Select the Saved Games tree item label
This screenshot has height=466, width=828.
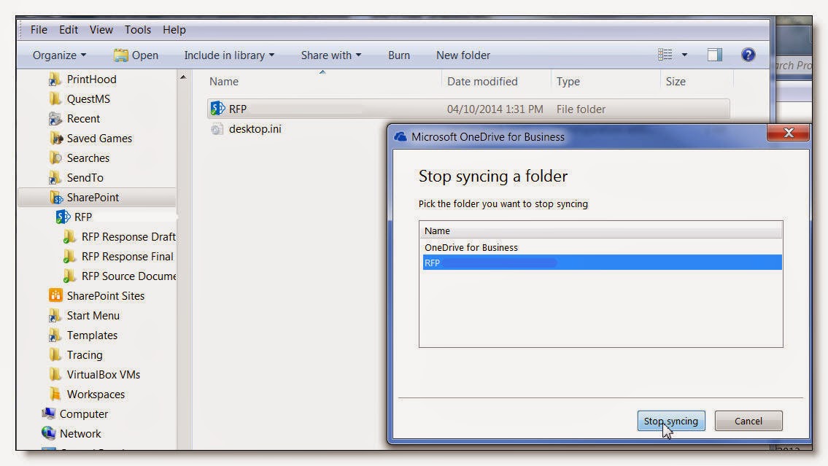point(99,139)
